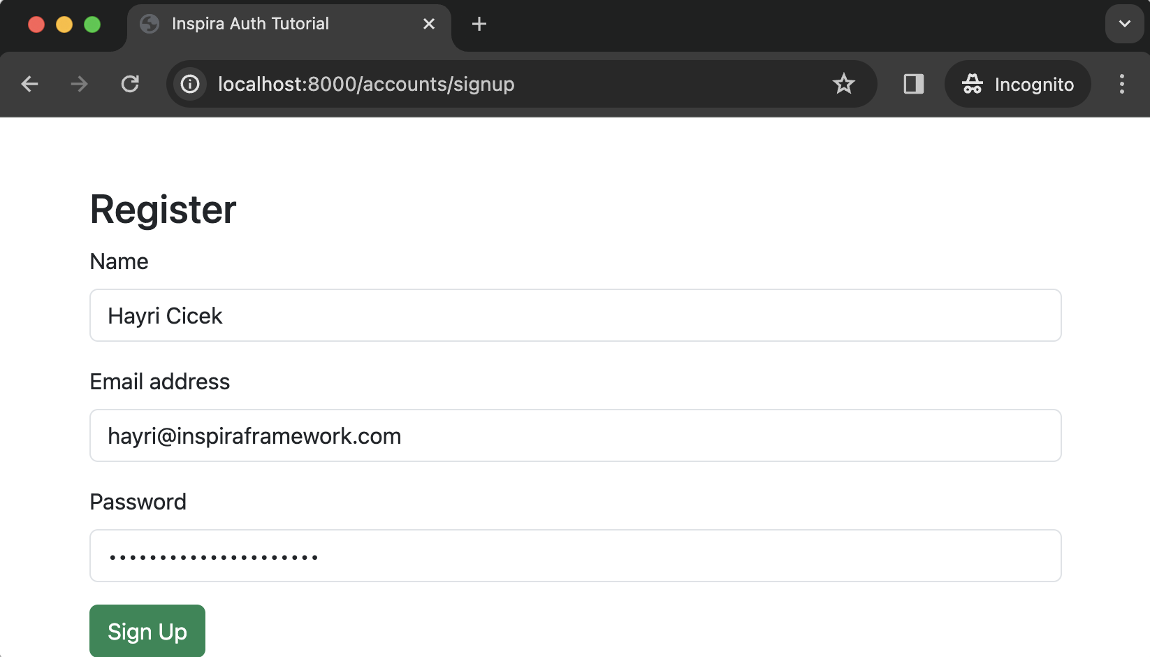Click the Register heading

(163, 210)
